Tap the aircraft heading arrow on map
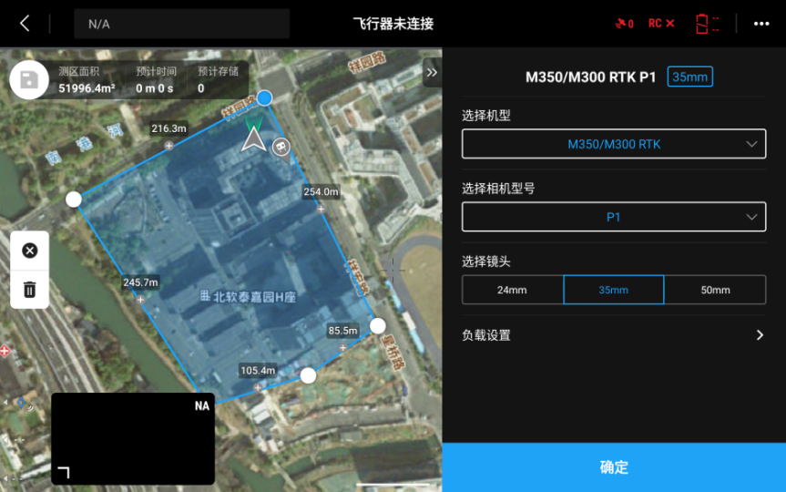 (253, 138)
